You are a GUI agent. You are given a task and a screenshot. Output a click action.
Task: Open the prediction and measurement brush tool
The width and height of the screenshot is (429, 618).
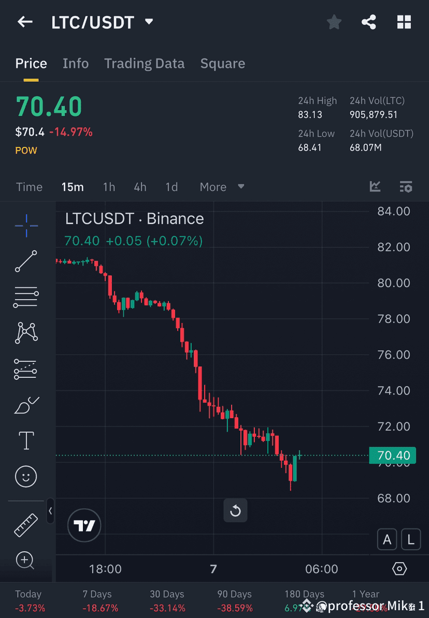tap(26, 405)
